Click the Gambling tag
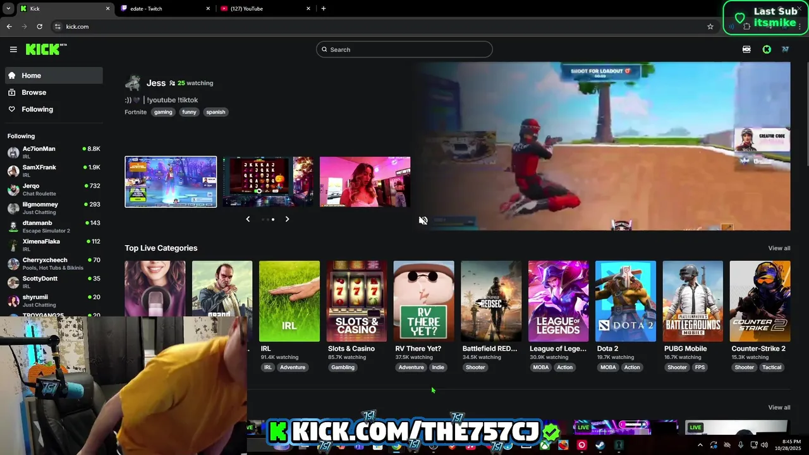 click(x=343, y=367)
